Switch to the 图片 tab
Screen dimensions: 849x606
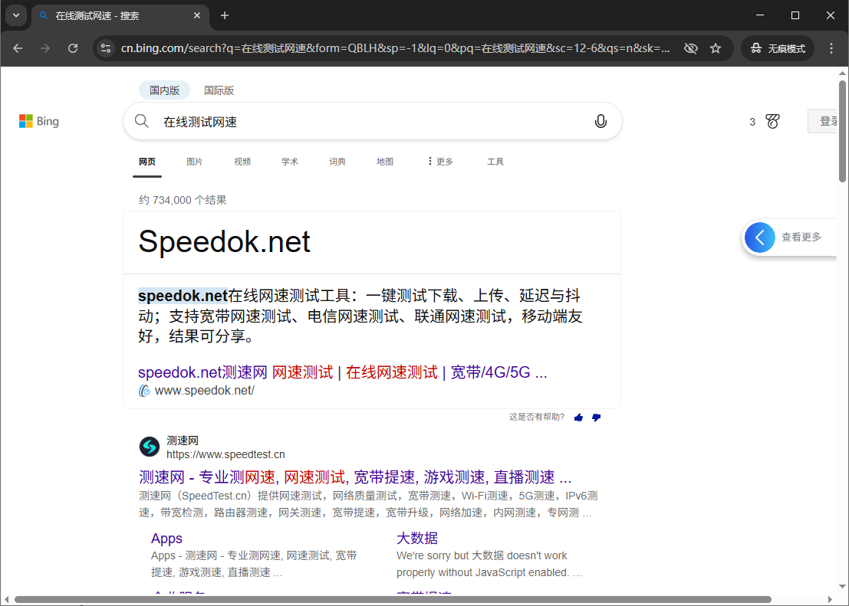pos(195,162)
